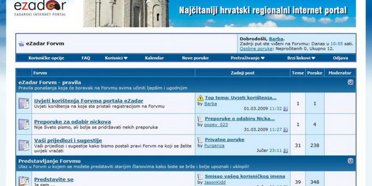The width and height of the screenshot is (372, 186).
Task: Open Top tema: Uvjeti korištenja thread
Action: click(241, 97)
